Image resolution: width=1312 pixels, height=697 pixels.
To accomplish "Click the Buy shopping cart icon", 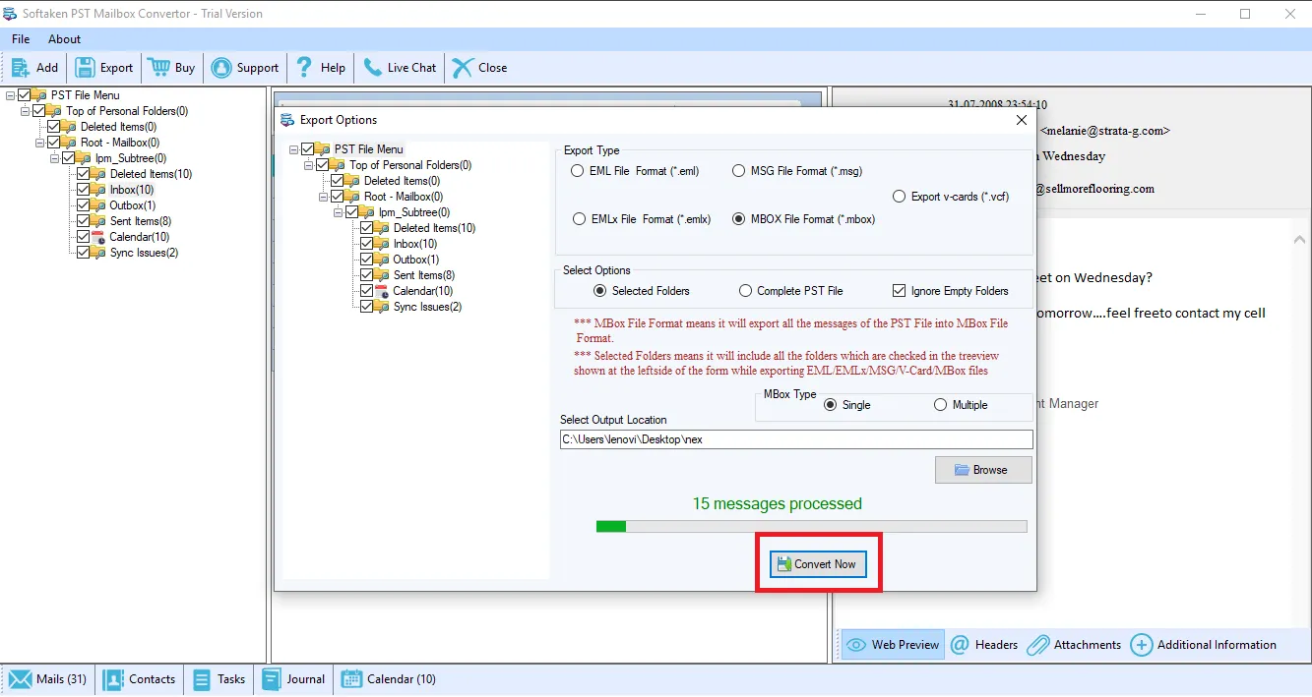I will 158,68.
